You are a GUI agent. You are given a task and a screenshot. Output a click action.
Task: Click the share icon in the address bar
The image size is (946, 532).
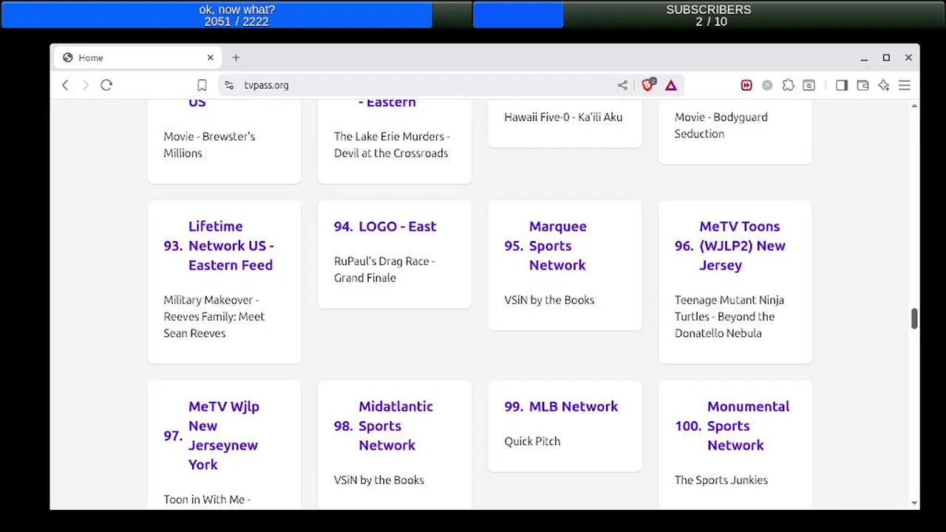pyautogui.click(x=622, y=85)
